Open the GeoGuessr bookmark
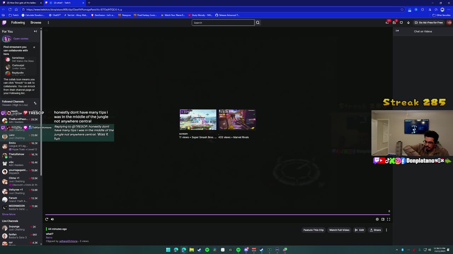This screenshot has width=453, height=254. click(x=103, y=15)
